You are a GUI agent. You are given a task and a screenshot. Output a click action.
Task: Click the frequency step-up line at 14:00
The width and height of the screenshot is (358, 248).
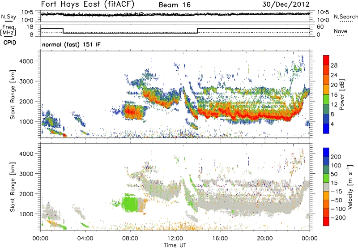pos(198,30)
